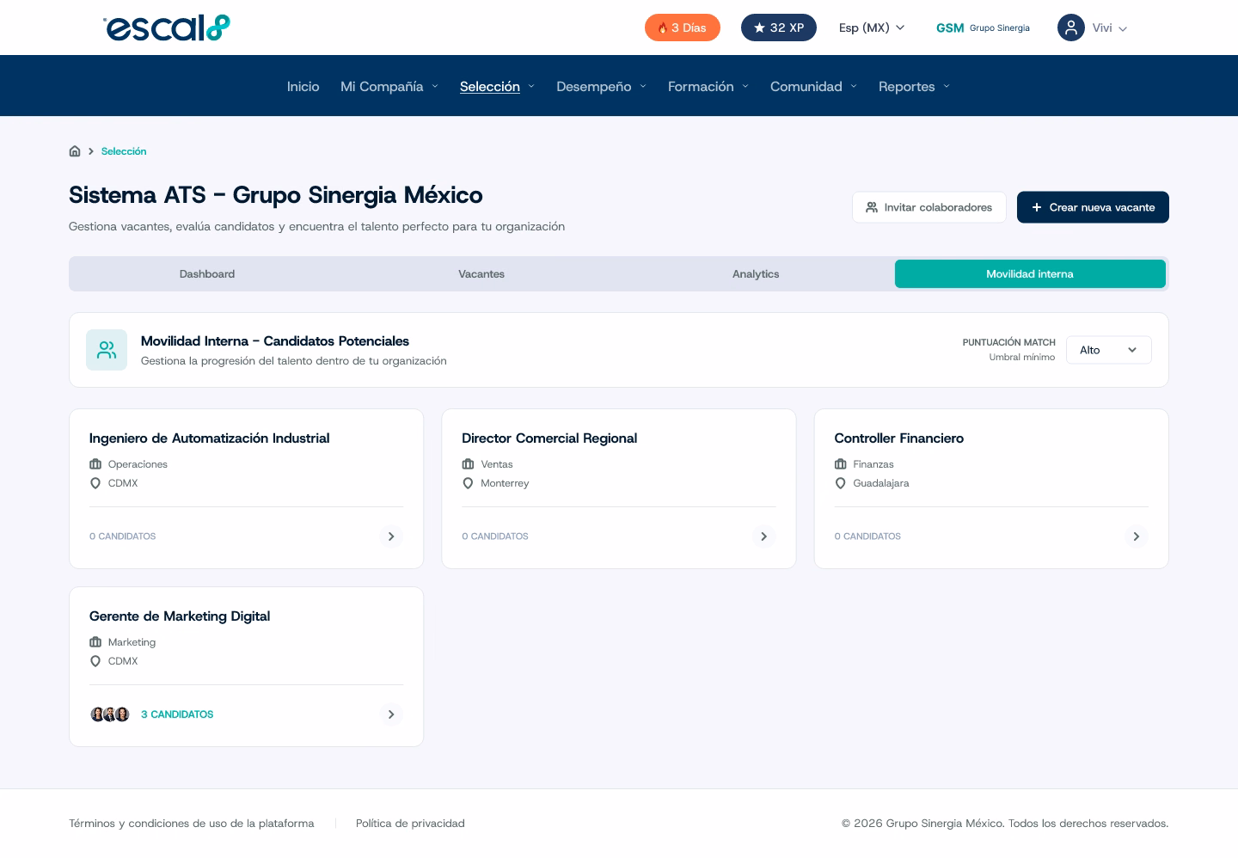Click the Monterrey location text
This screenshot has height=858, width=1238.
(505, 483)
